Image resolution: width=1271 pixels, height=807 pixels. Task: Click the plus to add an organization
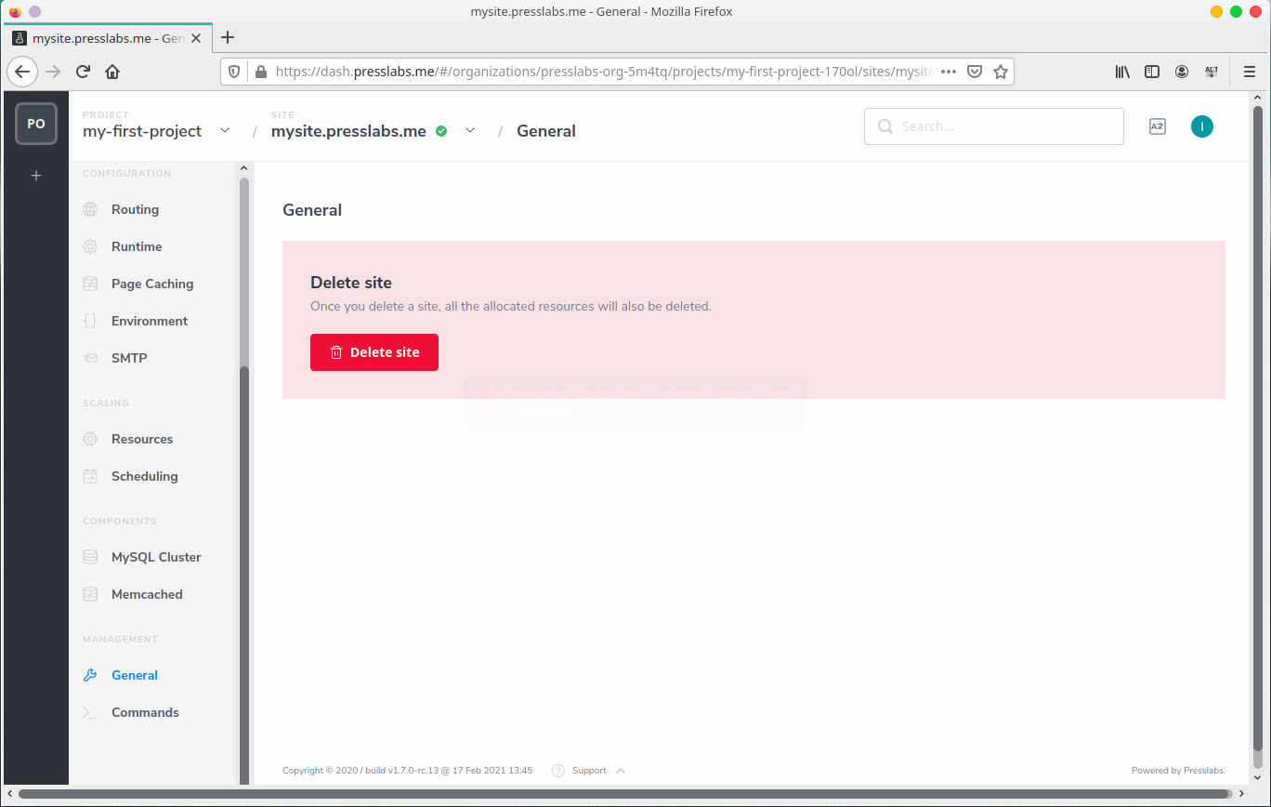click(36, 175)
